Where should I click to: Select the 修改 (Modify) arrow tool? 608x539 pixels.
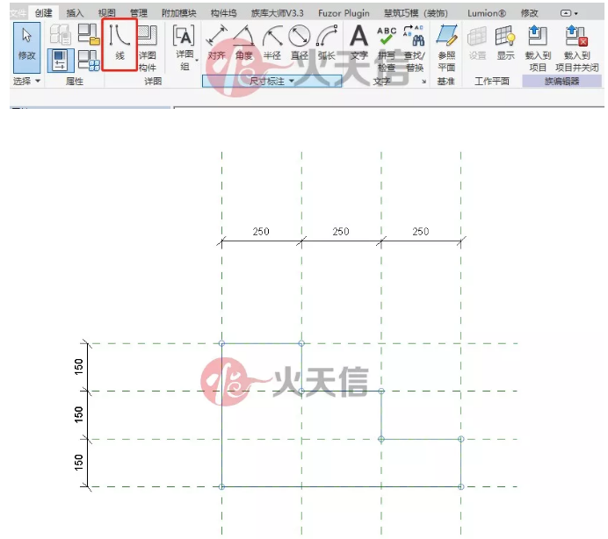pos(26,47)
